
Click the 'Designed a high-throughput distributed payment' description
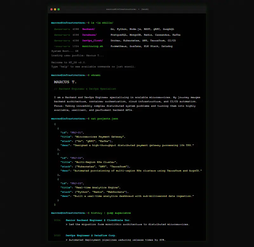point(133,145)
